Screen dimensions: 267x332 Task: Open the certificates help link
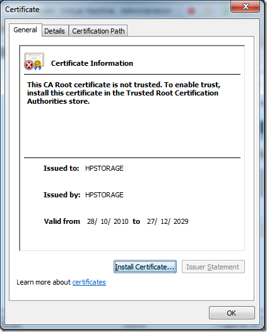(89, 282)
